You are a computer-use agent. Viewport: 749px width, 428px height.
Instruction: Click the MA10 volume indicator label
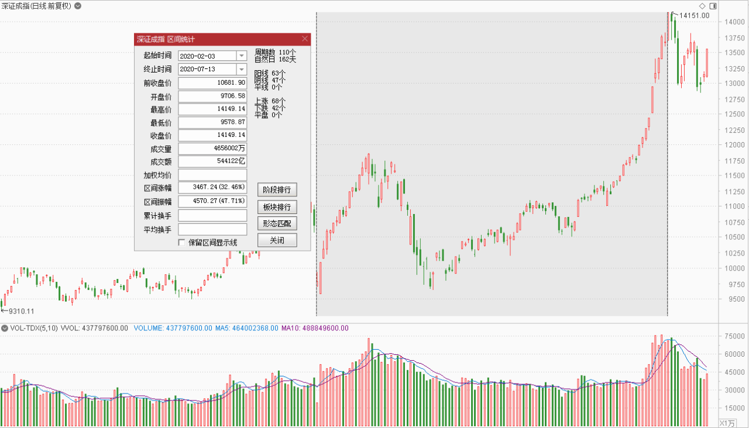(x=315, y=328)
